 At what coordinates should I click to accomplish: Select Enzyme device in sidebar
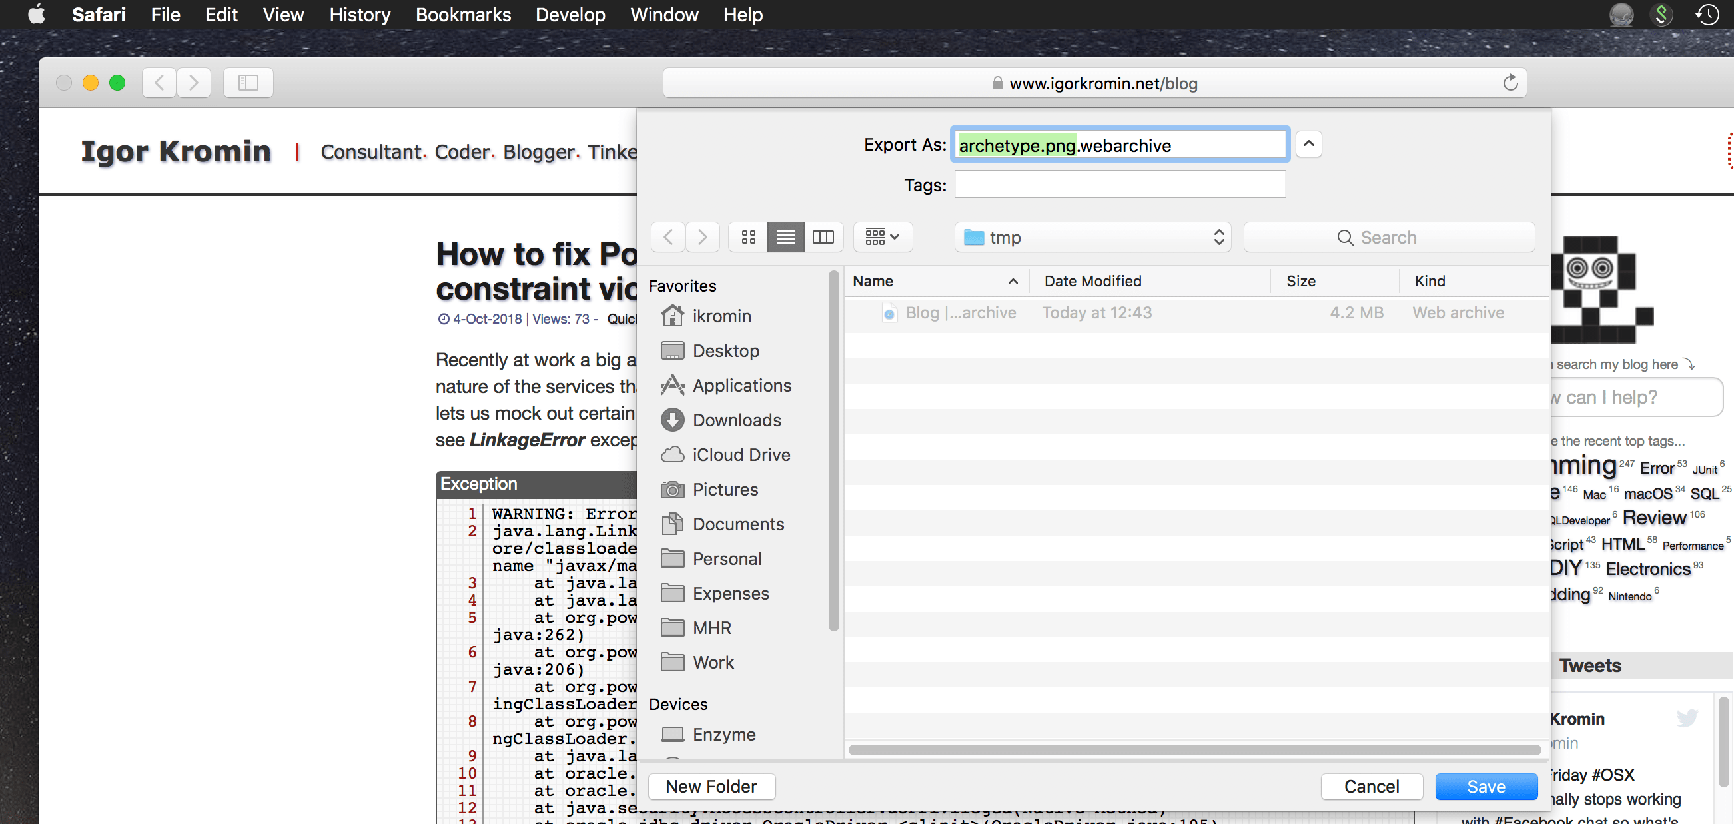708,735
